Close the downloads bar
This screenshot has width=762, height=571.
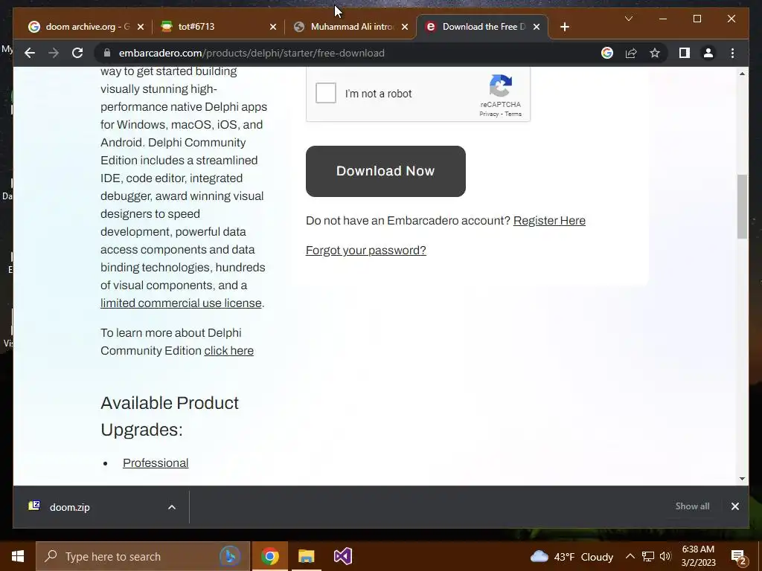click(734, 506)
